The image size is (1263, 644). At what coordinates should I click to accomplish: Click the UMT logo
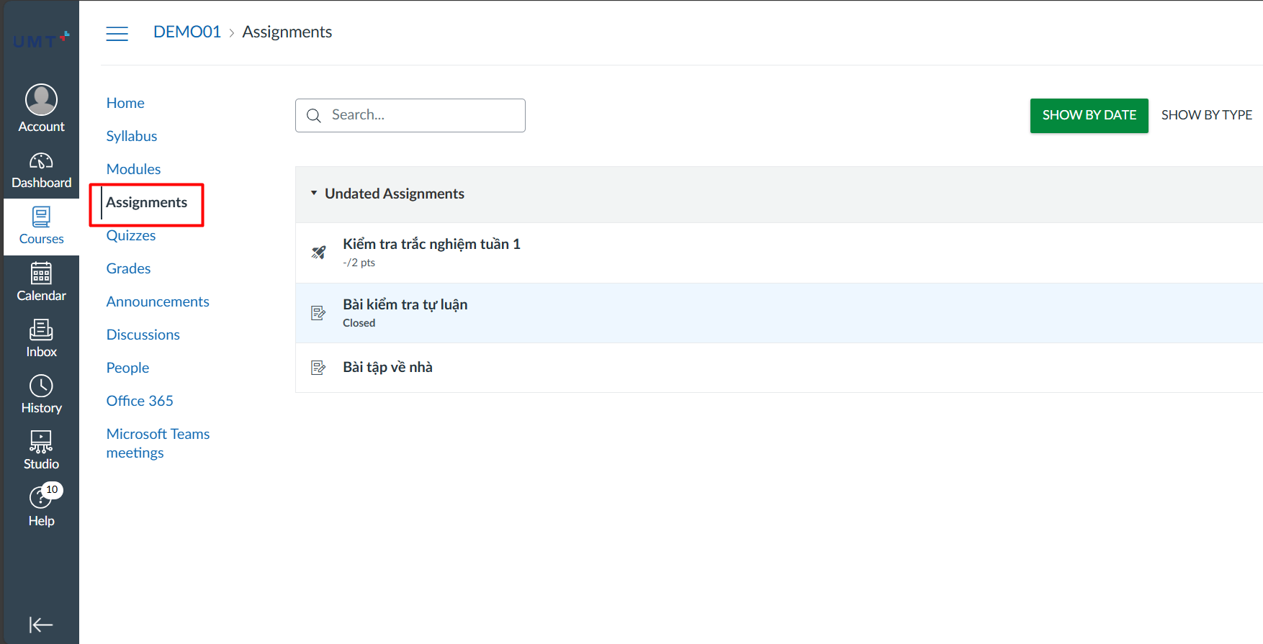41,40
